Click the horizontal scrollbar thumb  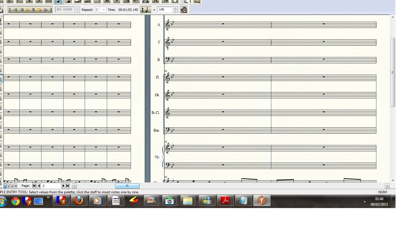[x=127, y=186]
